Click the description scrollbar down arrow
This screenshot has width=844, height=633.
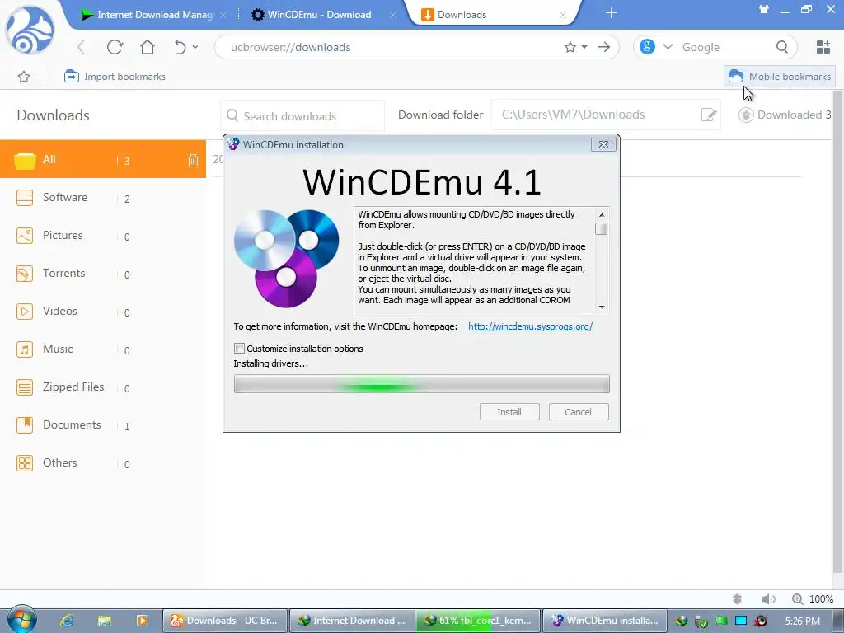point(602,307)
